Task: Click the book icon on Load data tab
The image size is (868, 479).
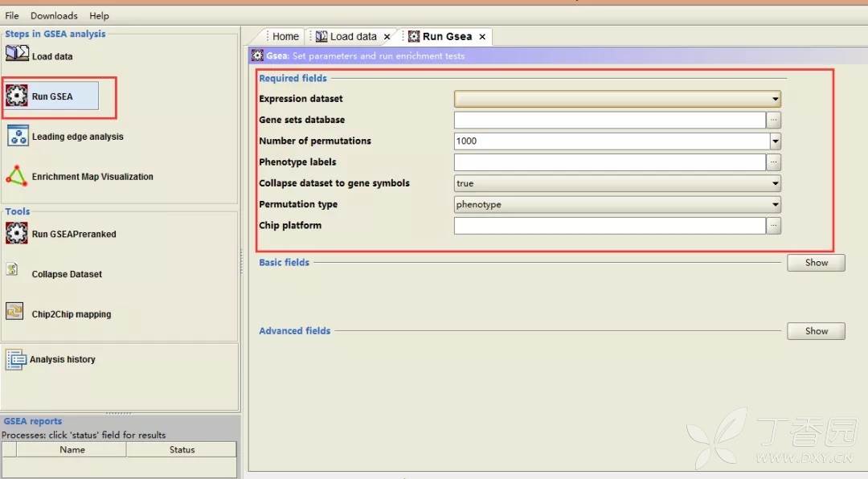Action: [x=321, y=36]
